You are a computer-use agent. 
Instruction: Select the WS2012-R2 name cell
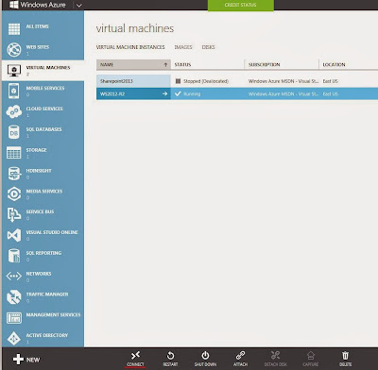point(133,93)
